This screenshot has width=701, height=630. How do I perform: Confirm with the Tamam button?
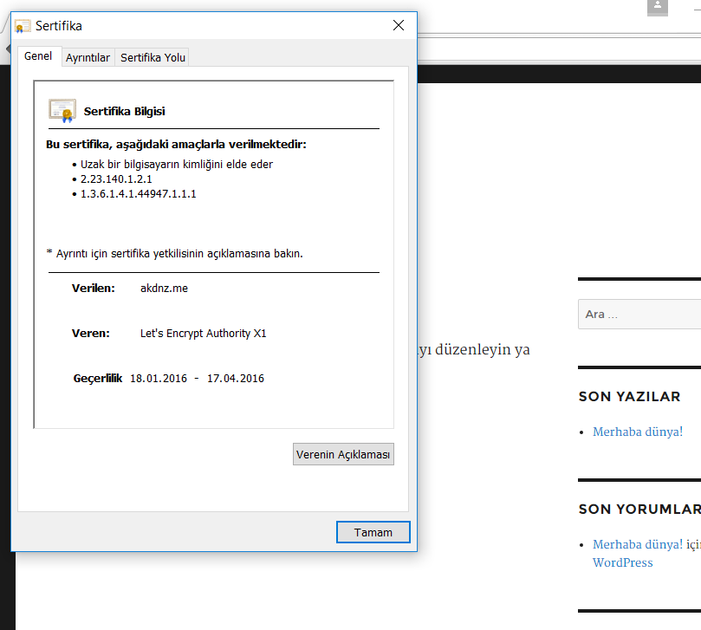point(373,532)
